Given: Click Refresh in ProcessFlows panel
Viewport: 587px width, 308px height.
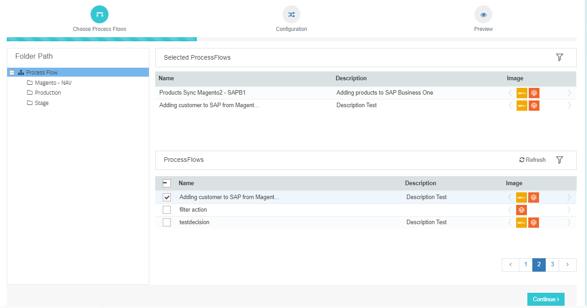Looking at the screenshot, I should [532, 160].
